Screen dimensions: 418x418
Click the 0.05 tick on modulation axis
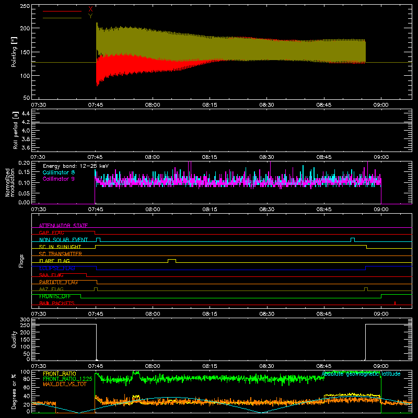pos(24,193)
